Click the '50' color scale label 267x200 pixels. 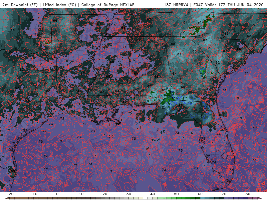pyautogui.click(x=177, y=194)
